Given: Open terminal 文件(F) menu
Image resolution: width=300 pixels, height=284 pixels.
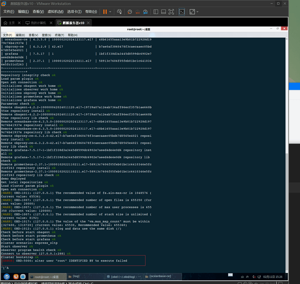Looking at the screenshot, I should pyautogui.click(x=7, y=35).
